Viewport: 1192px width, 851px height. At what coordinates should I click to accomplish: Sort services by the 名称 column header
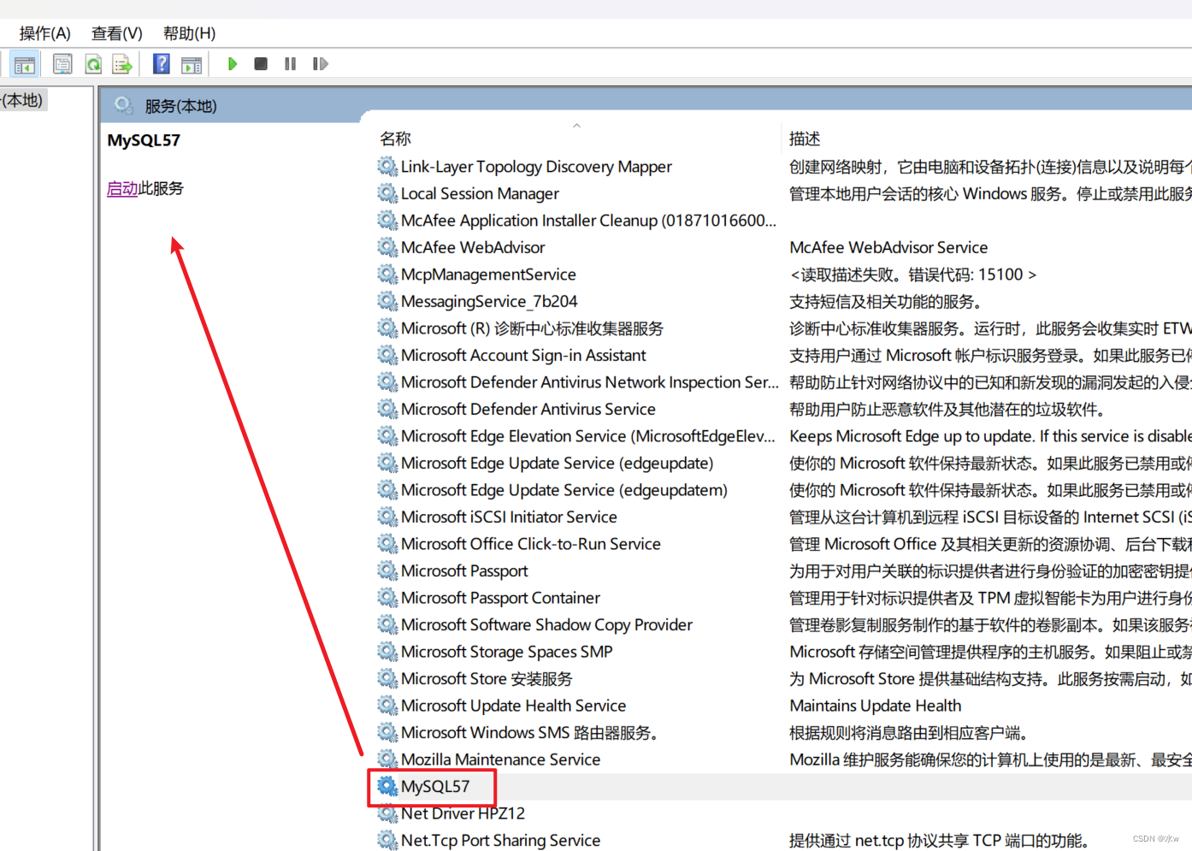(395, 139)
